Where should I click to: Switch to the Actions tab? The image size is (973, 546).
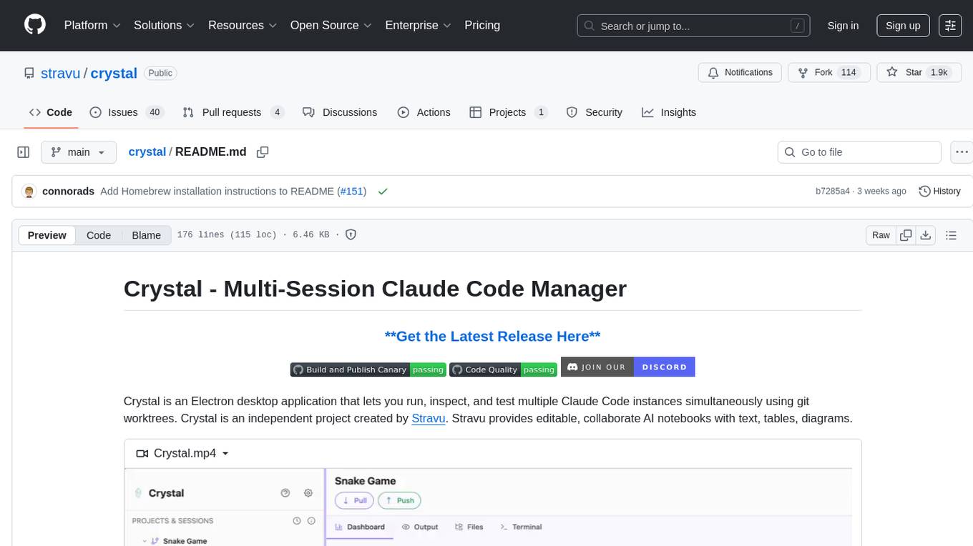click(424, 112)
